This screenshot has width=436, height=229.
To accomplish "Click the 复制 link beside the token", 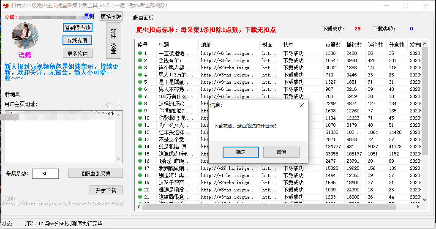I will point(89,16).
